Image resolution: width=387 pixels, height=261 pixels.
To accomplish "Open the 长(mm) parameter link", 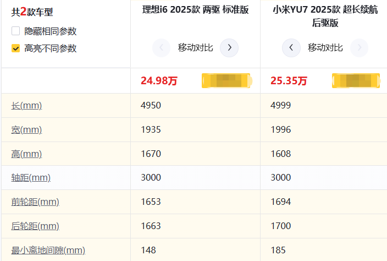I will [x=26, y=106].
